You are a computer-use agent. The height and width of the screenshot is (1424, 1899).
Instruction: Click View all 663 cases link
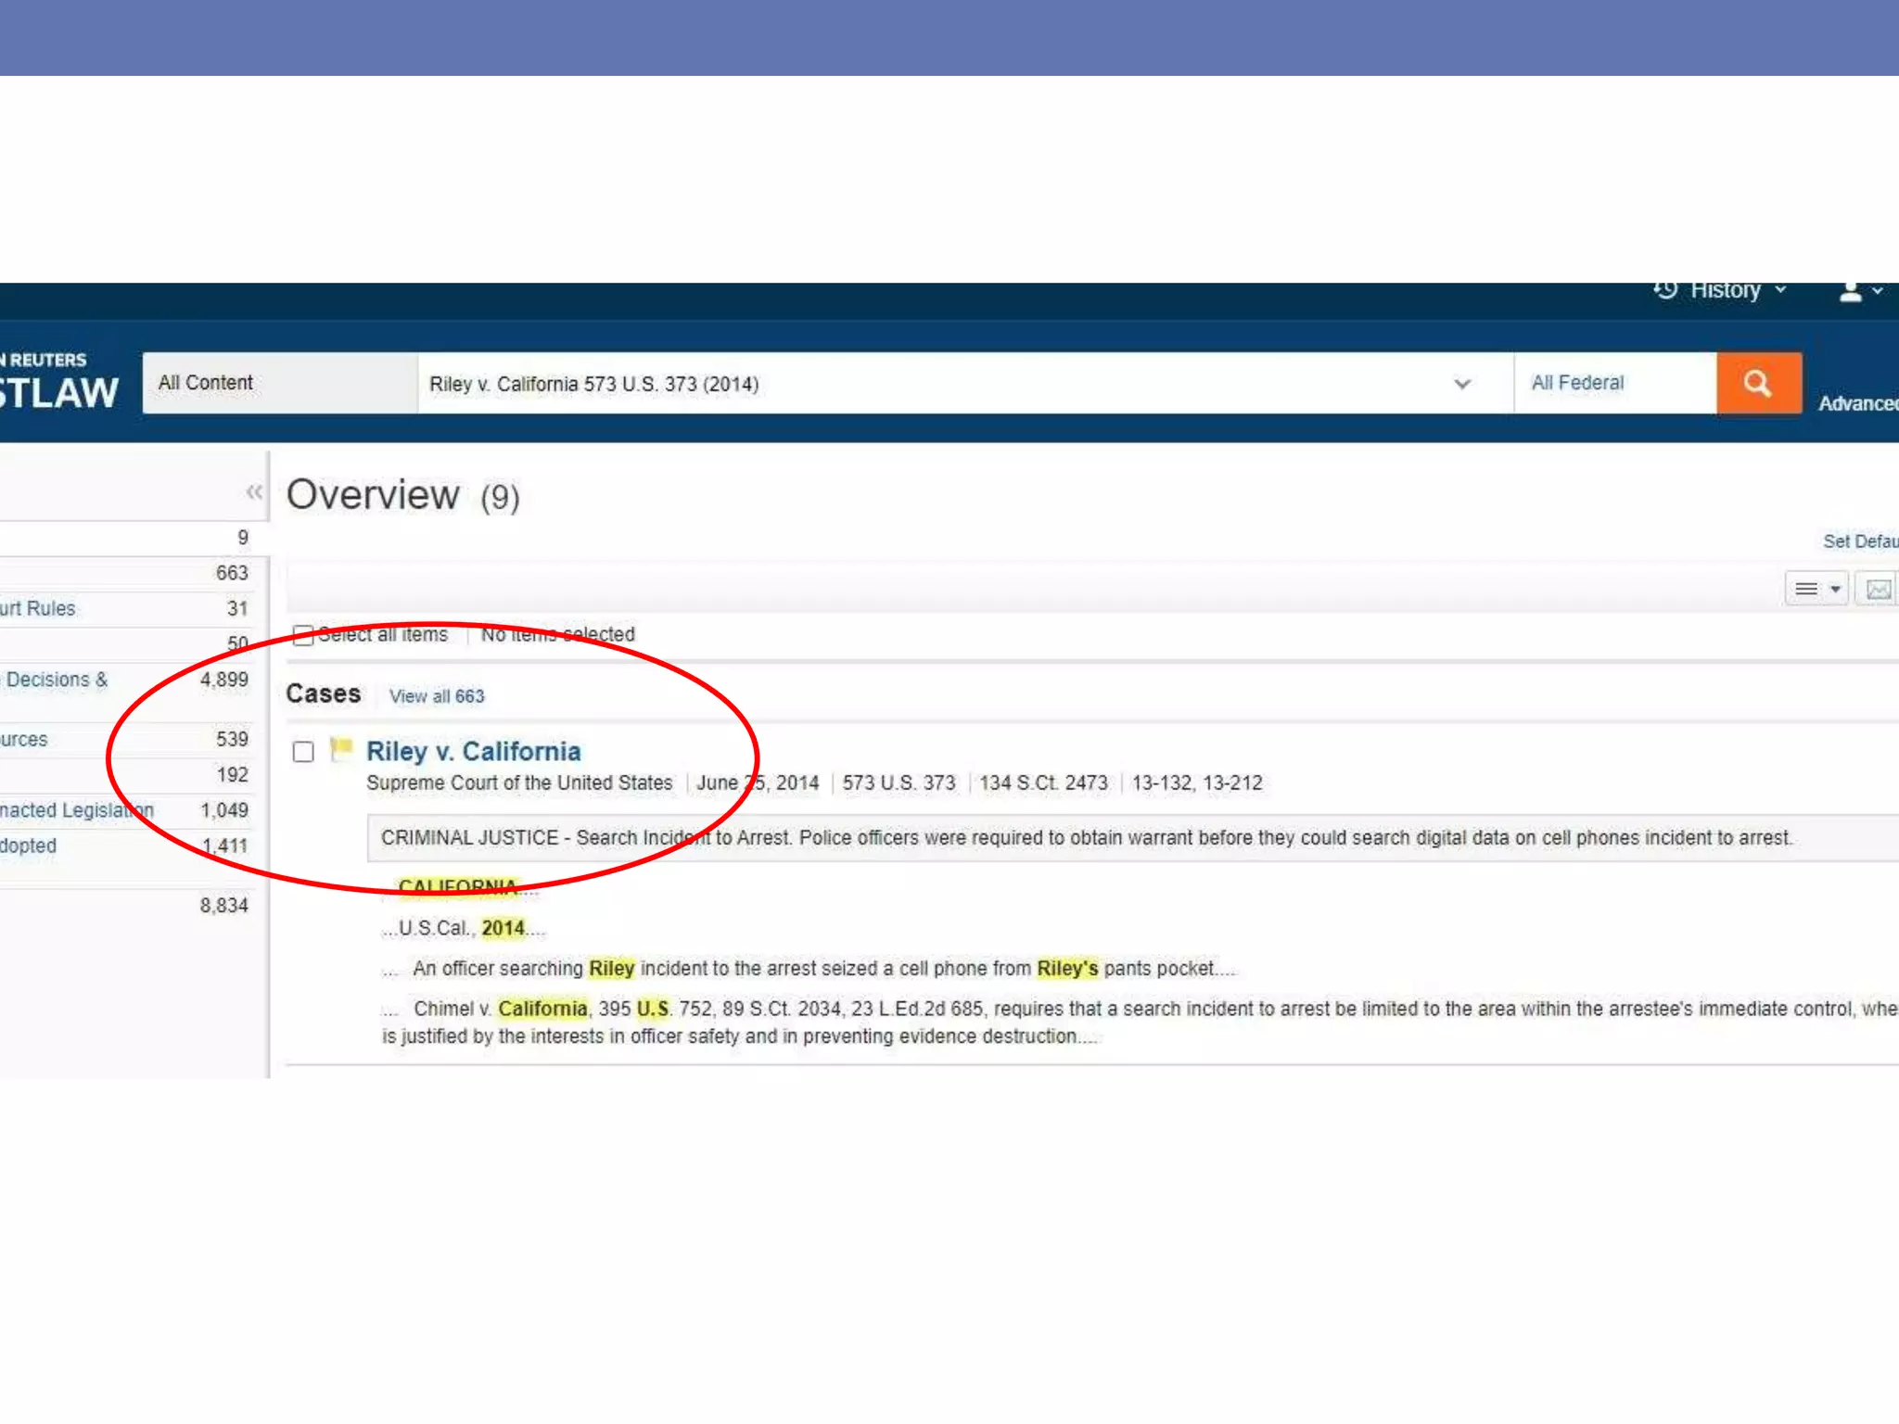pos(437,696)
